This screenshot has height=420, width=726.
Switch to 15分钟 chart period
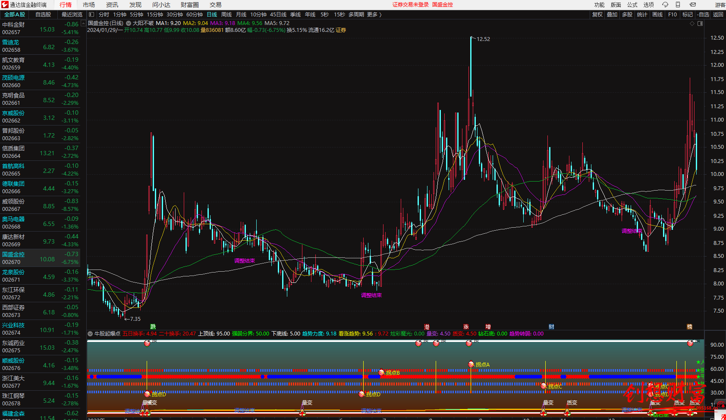pos(155,15)
